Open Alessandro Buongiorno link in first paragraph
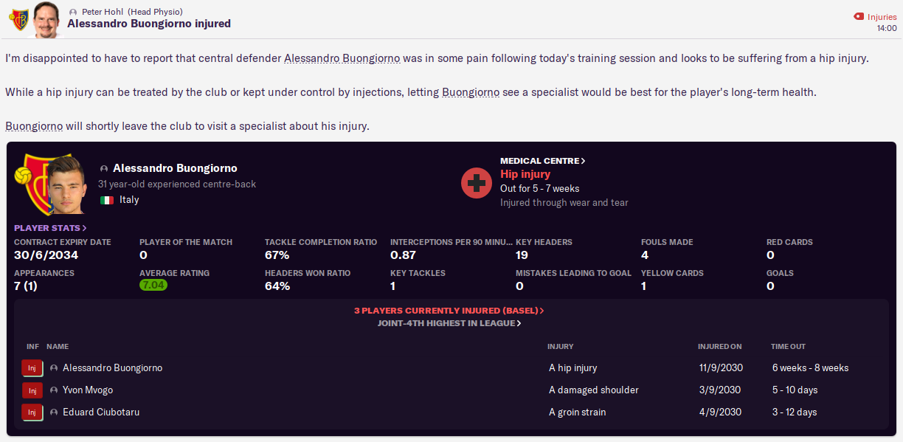 [x=342, y=58]
